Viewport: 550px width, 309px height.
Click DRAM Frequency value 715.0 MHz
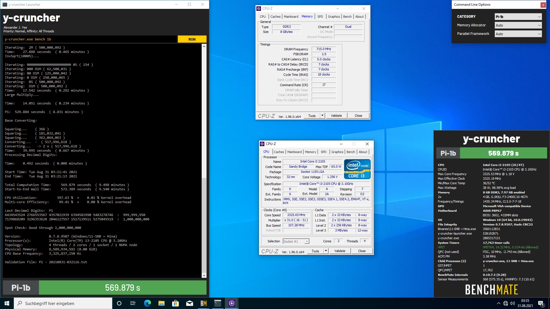point(324,49)
